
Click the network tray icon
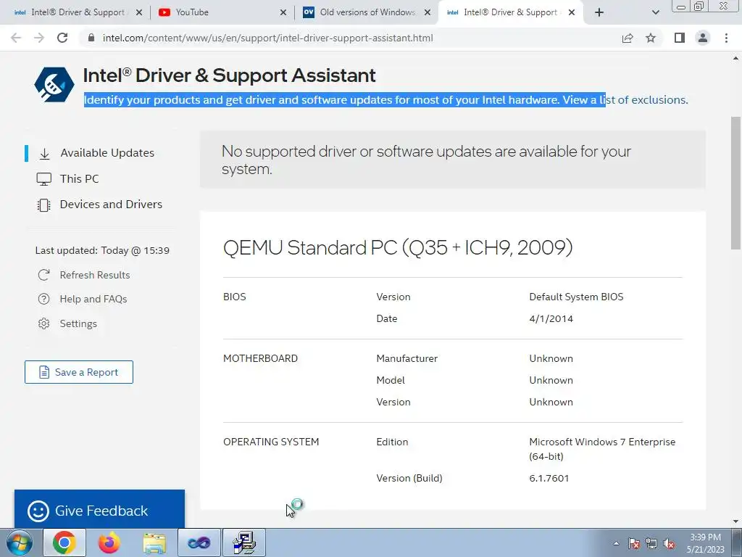coord(651,544)
